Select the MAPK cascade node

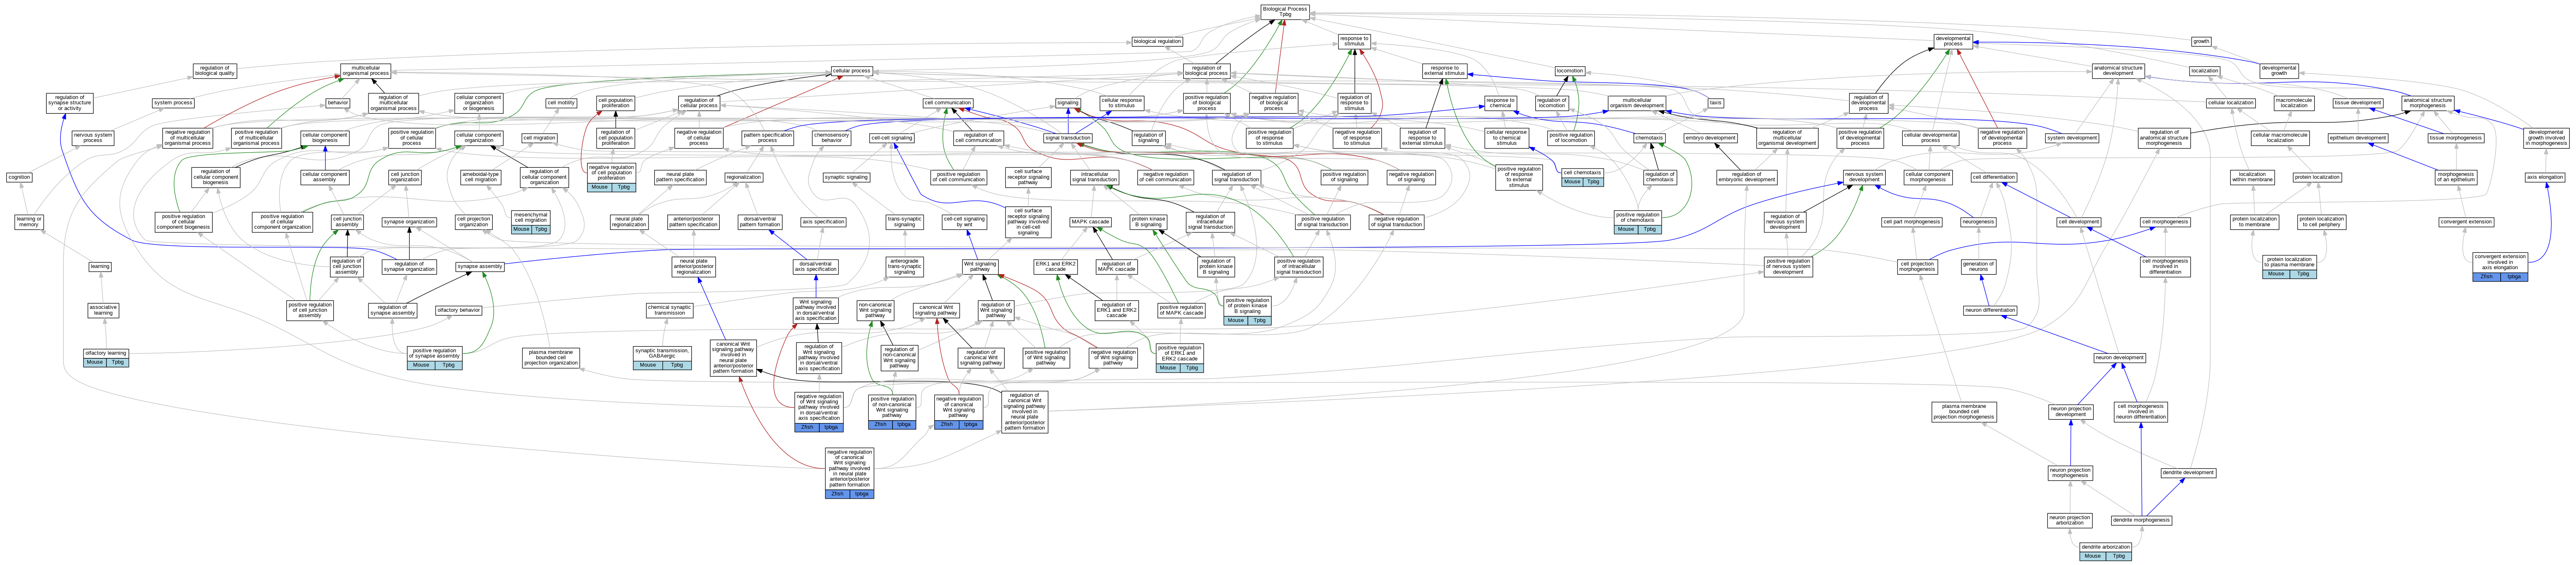[1090, 222]
